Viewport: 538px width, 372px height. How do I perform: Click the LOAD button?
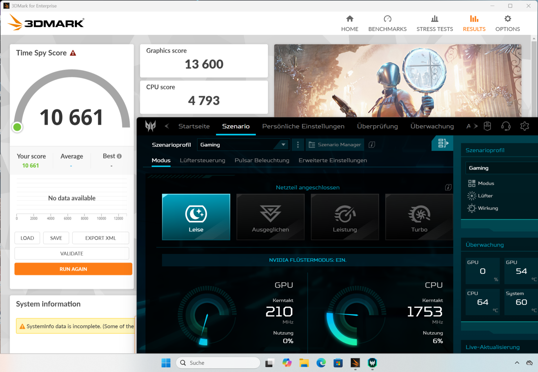(x=27, y=238)
